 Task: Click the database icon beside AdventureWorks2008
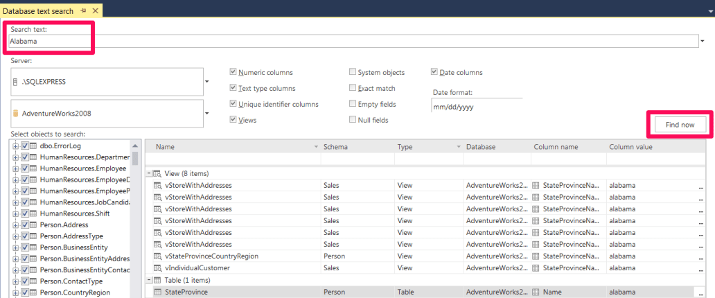click(x=15, y=113)
